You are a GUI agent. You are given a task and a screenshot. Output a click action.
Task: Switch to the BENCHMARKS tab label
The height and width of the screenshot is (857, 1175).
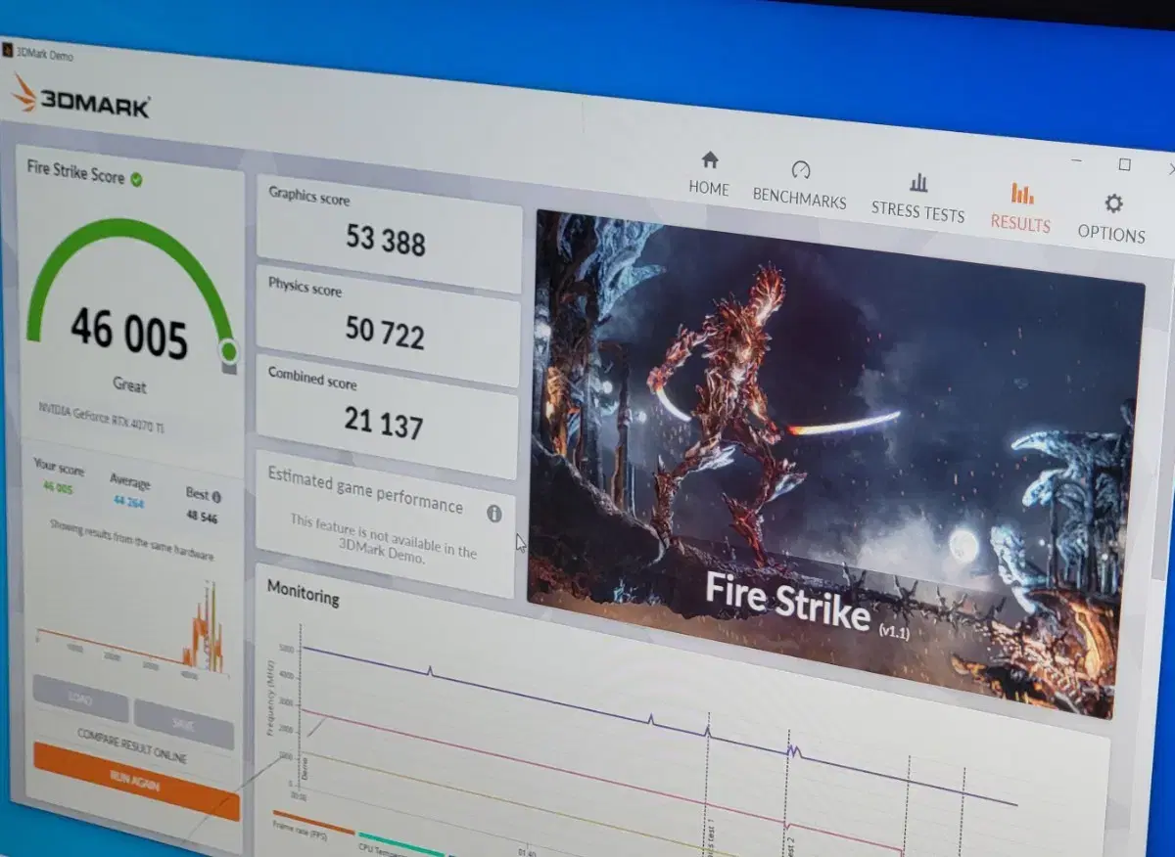tap(799, 199)
